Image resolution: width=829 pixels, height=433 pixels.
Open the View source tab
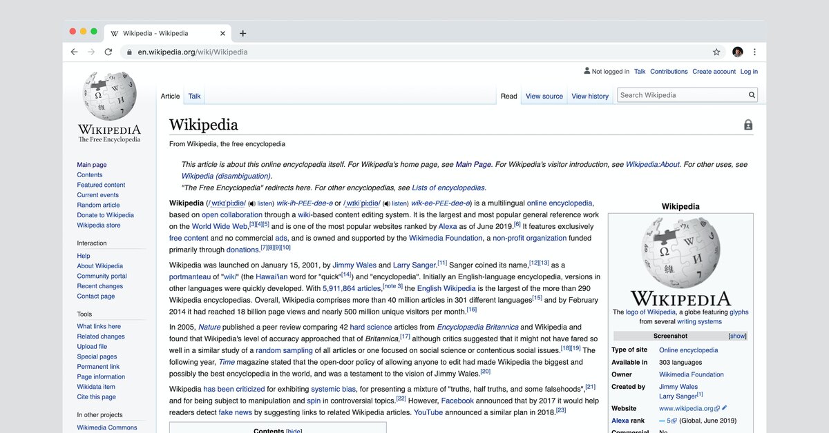[544, 97]
